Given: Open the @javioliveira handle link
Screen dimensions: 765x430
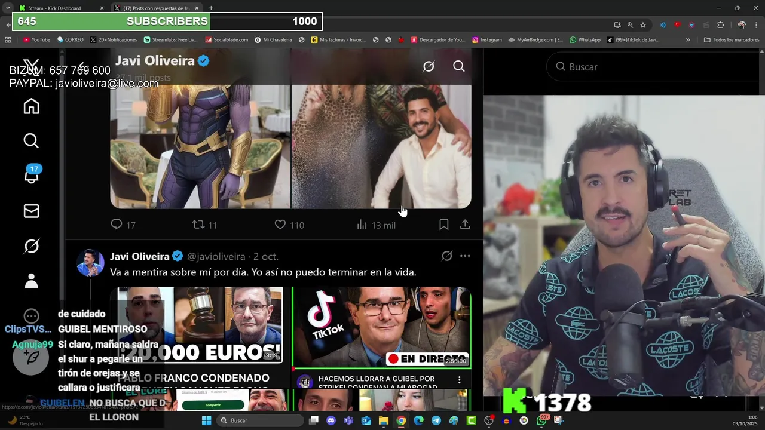Looking at the screenshot, I should pyautogui.click(x=216, y=256).
